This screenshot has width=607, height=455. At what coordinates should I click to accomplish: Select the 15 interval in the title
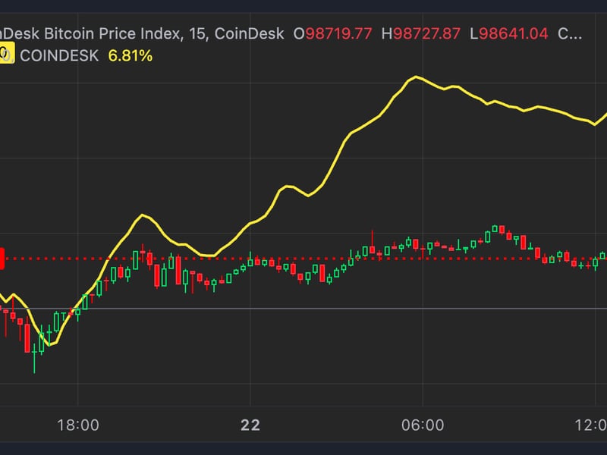197,33
